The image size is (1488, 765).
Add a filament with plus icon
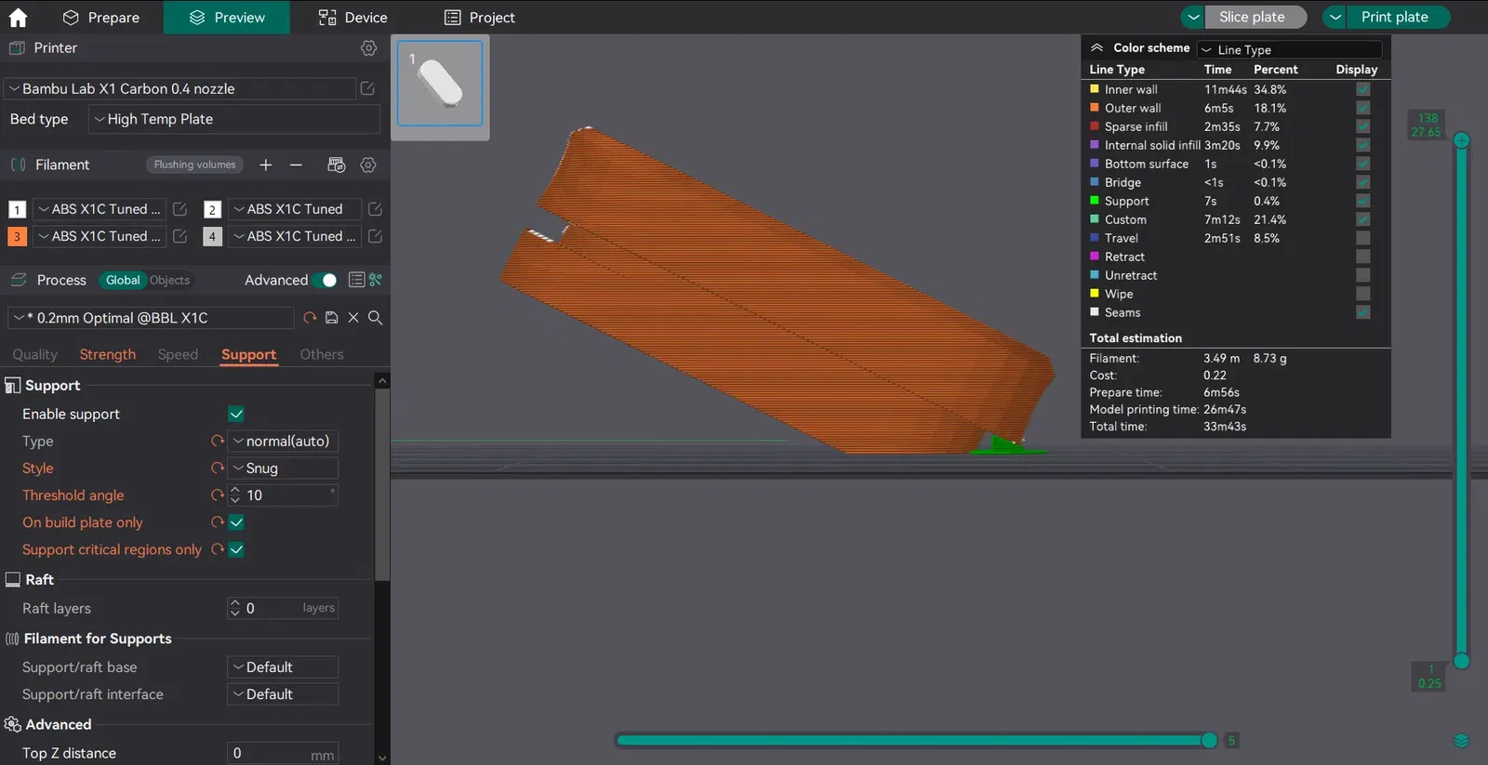(266, 165)
